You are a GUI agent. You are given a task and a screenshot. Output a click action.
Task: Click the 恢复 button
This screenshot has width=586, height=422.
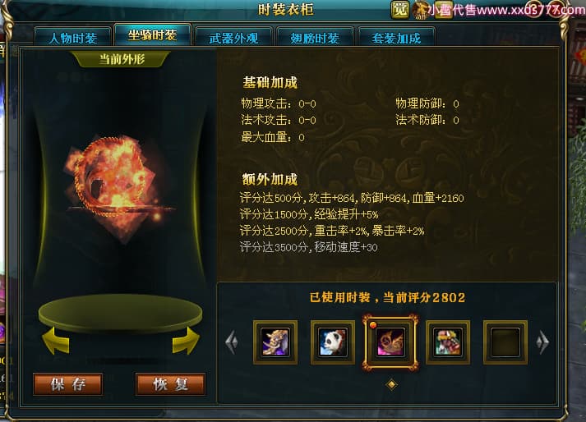click(x=170, y=384)
